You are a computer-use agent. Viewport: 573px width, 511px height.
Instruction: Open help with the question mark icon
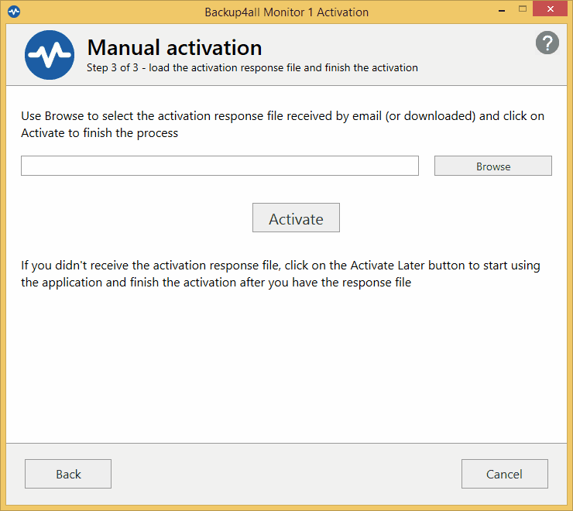point(547,43)
